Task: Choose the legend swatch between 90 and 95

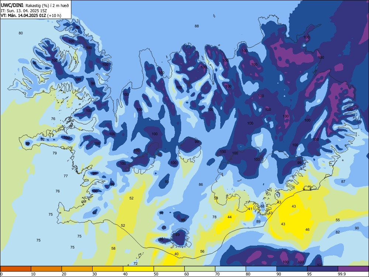Action: coord(292,269)
